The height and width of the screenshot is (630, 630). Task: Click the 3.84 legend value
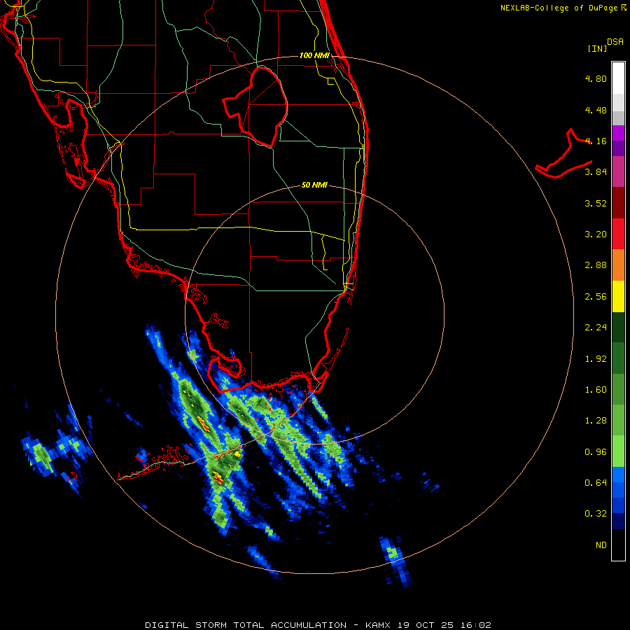point(596,172)
